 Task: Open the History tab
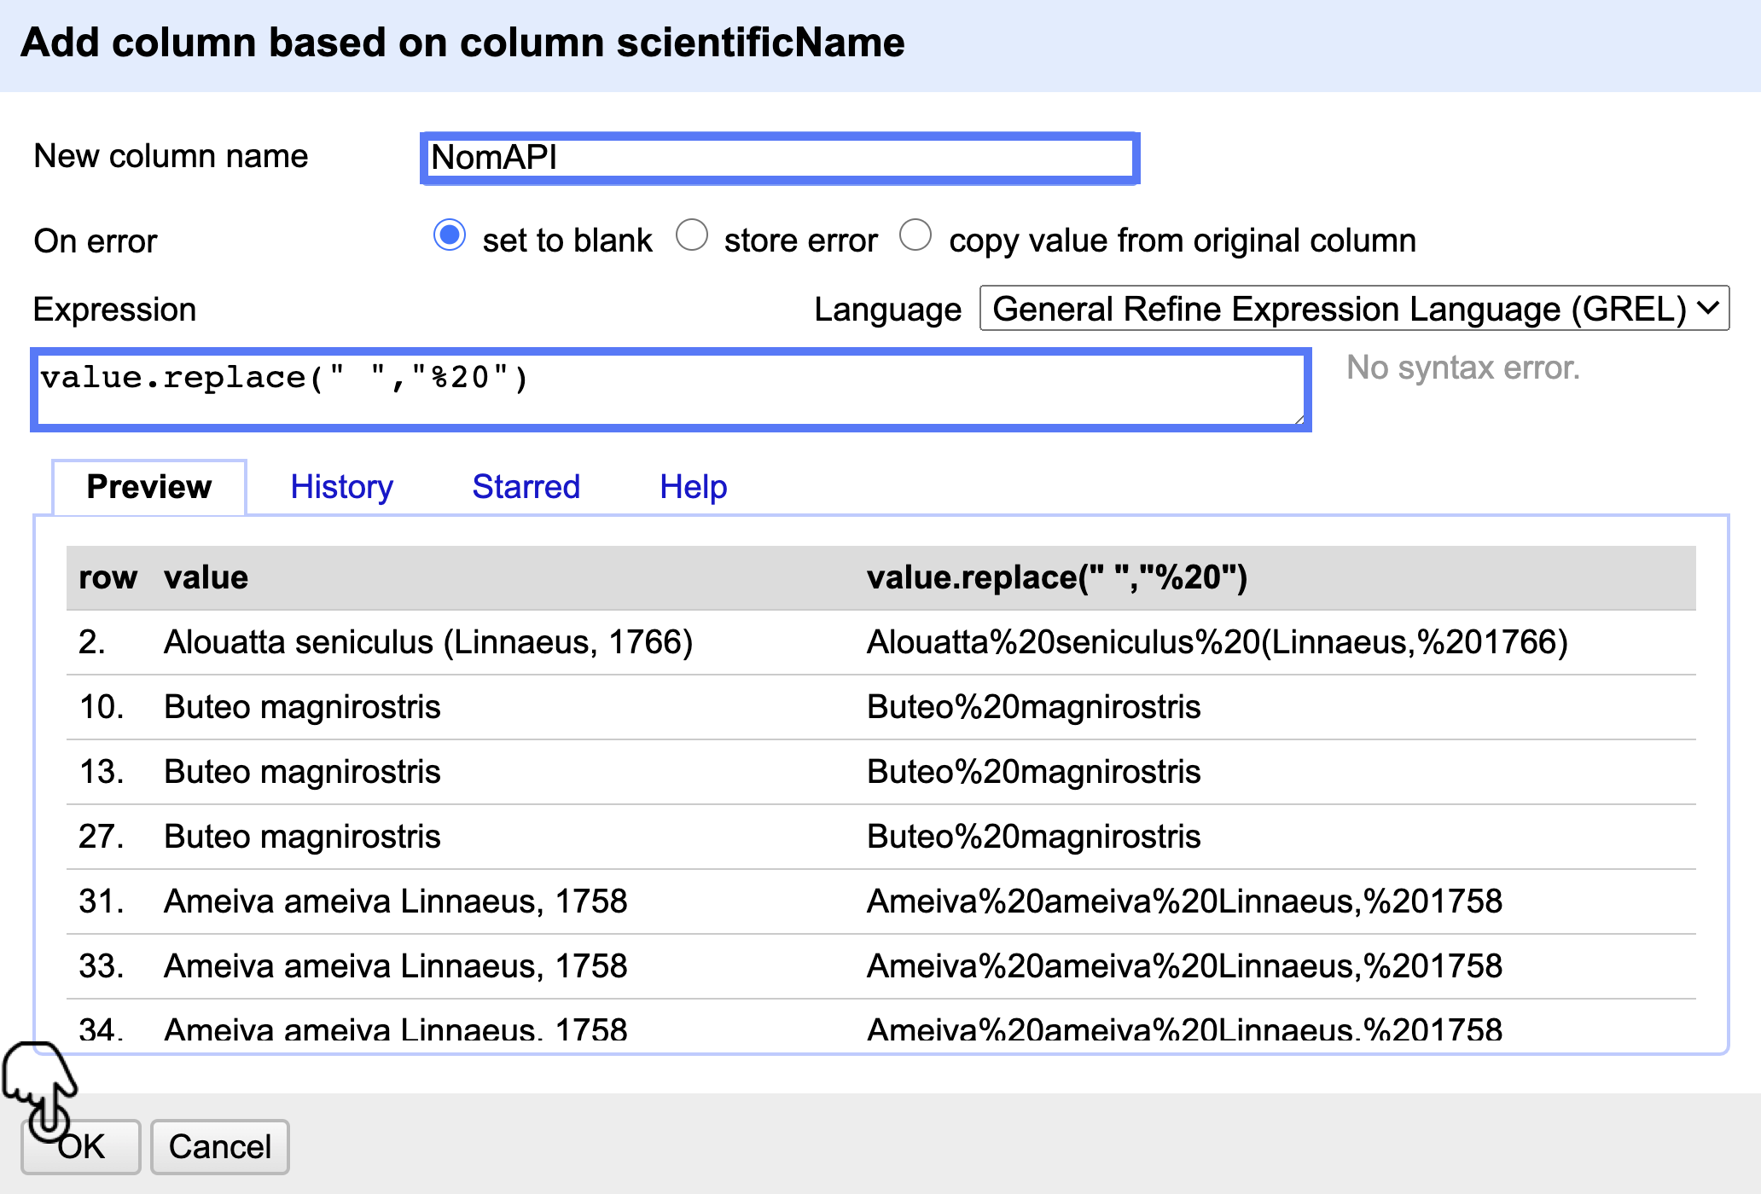click(341, 487)
